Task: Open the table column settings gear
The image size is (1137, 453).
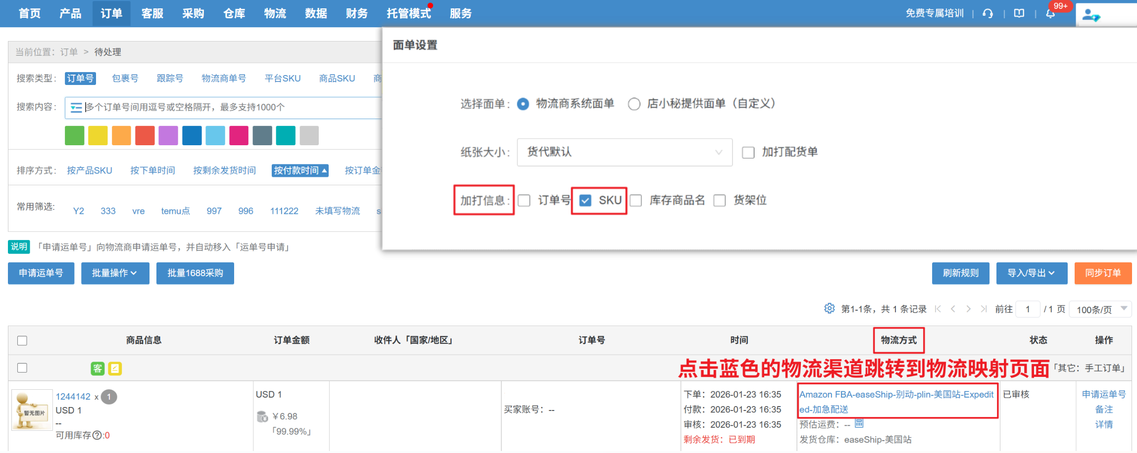Action: [x=829, y=309]
